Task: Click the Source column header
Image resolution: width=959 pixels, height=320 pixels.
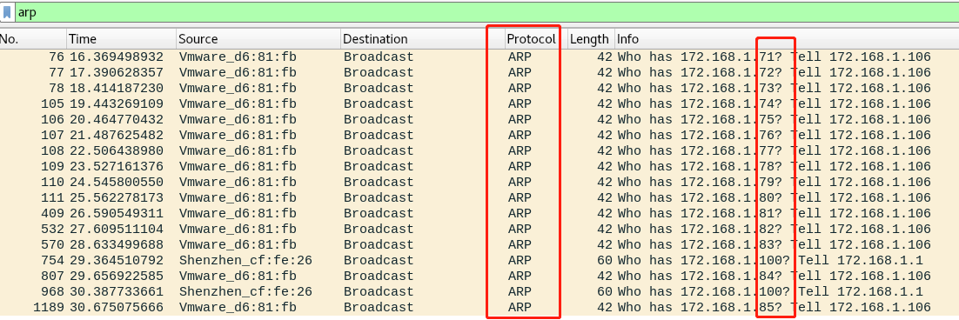Action: coord(258,39)
